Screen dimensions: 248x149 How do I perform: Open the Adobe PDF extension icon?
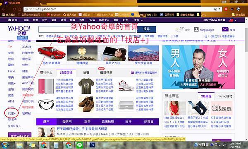pos(232,9)
